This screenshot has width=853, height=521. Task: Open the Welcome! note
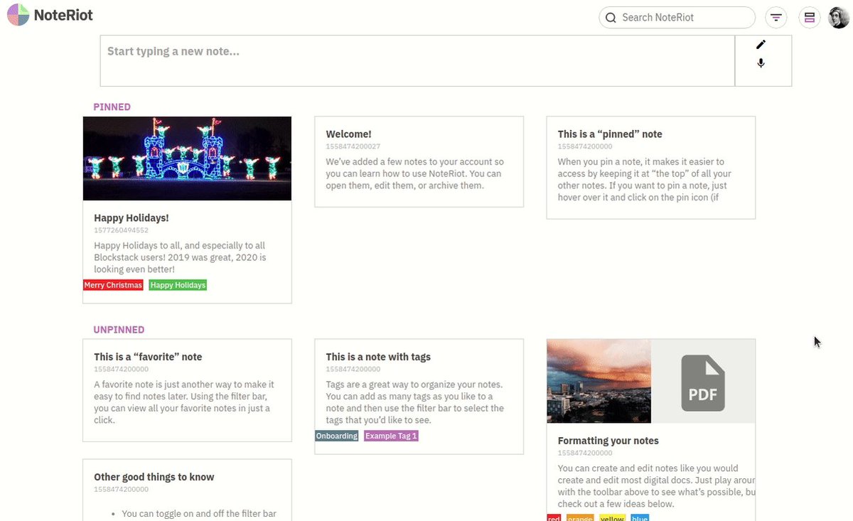tap(419, 162)
